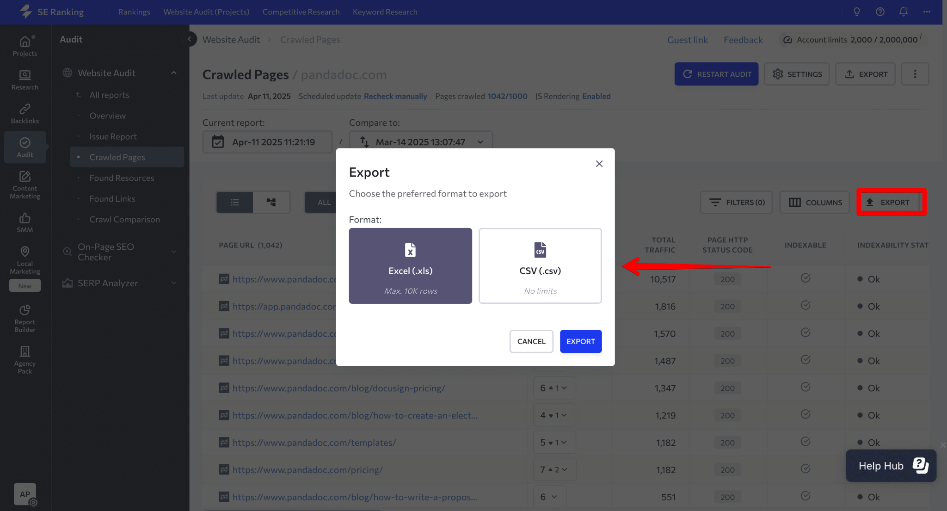The height and width of the screenshot is (511, 947).
Task: Switch to tree view of crawled pages
Action: 271,202
